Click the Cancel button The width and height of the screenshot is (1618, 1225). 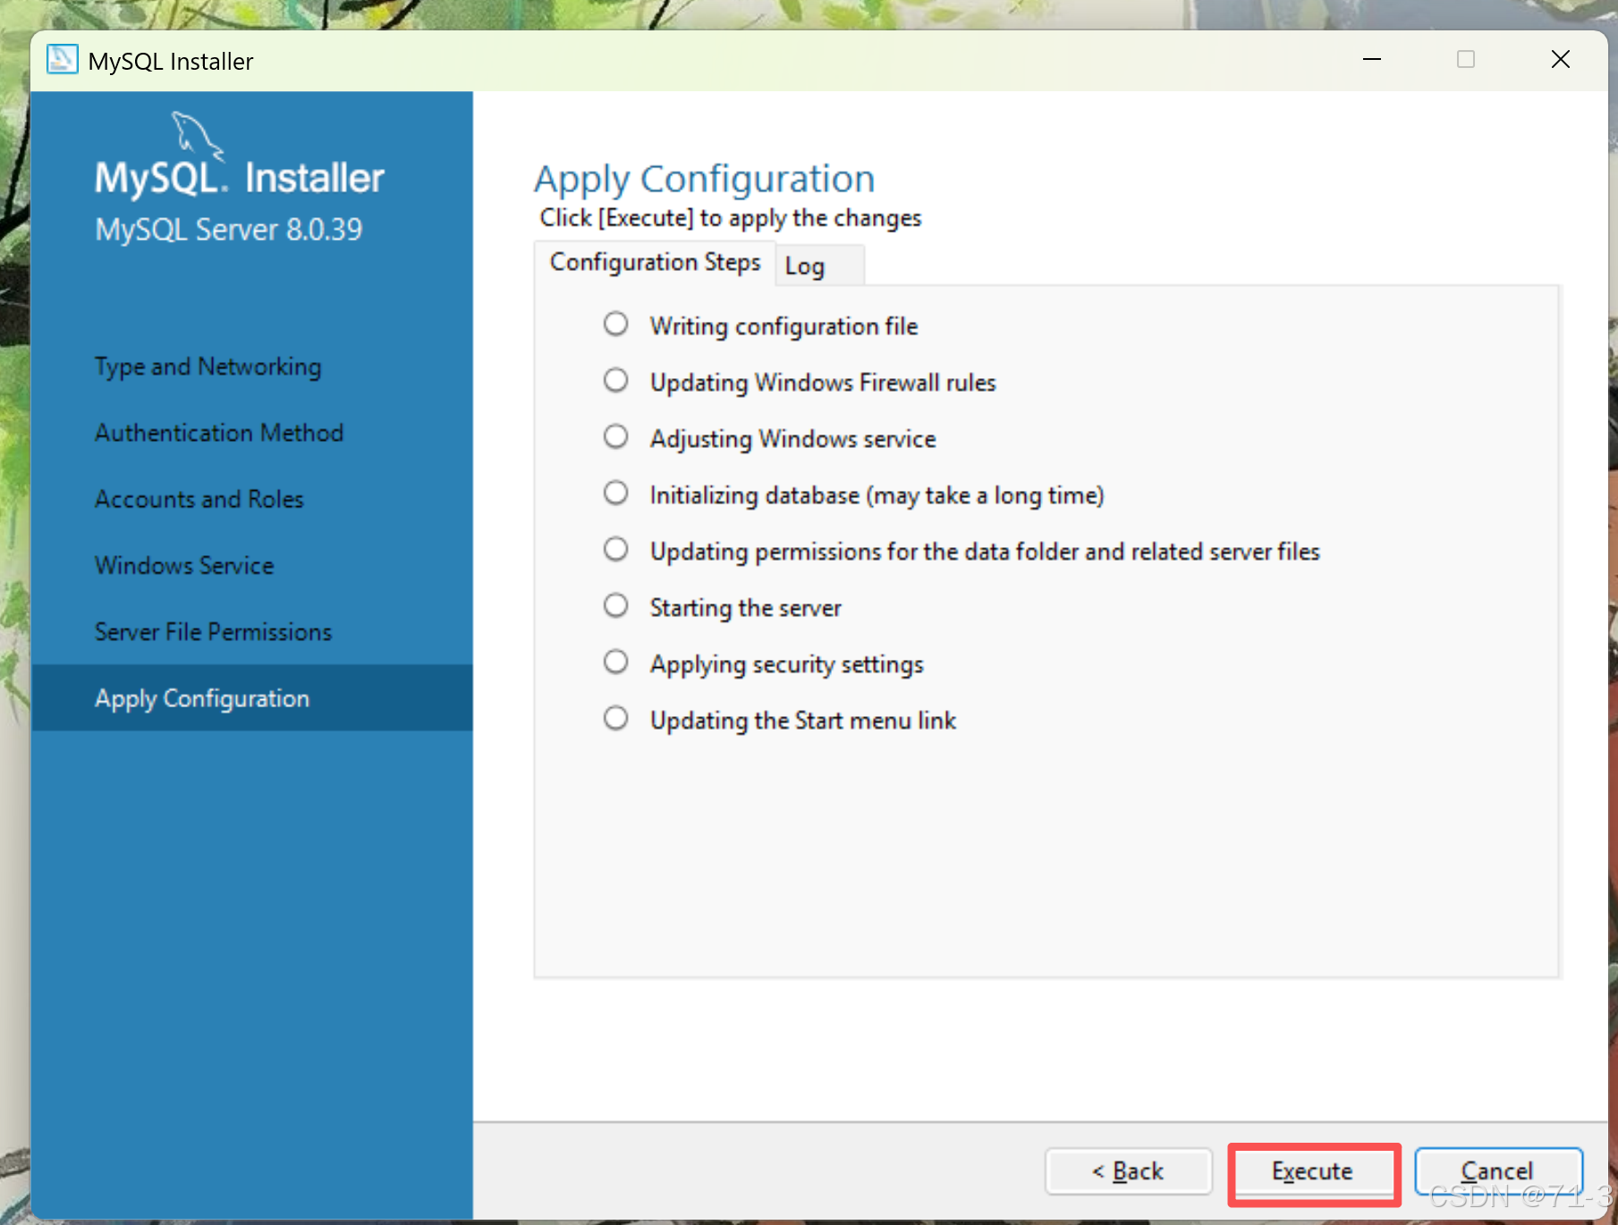click(x=1498, y=1171)
